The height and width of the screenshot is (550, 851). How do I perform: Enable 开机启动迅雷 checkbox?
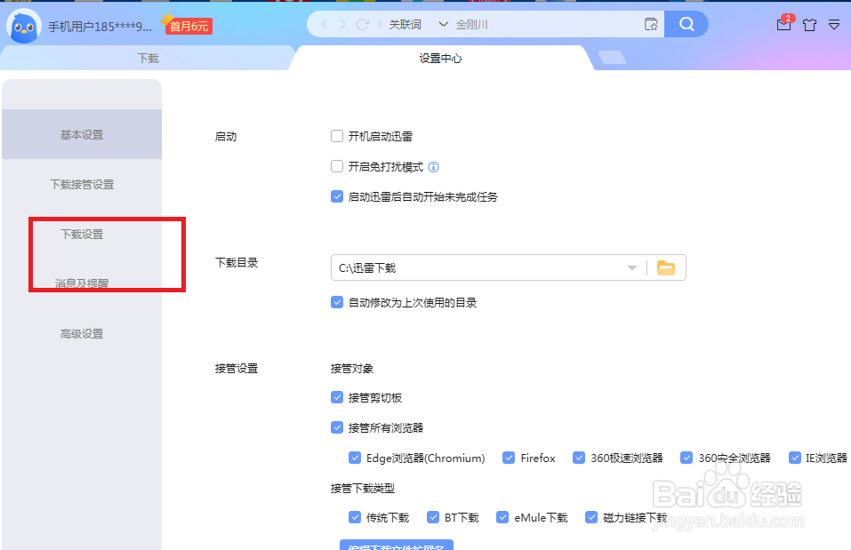point(337,136)
